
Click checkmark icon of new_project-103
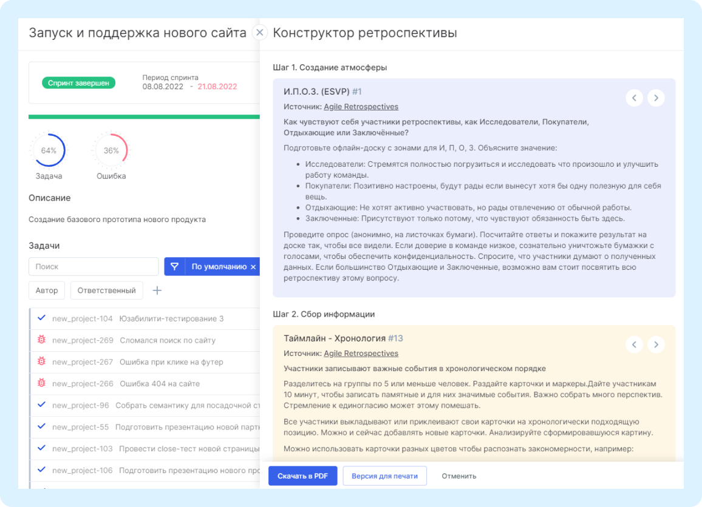(42, 448)
